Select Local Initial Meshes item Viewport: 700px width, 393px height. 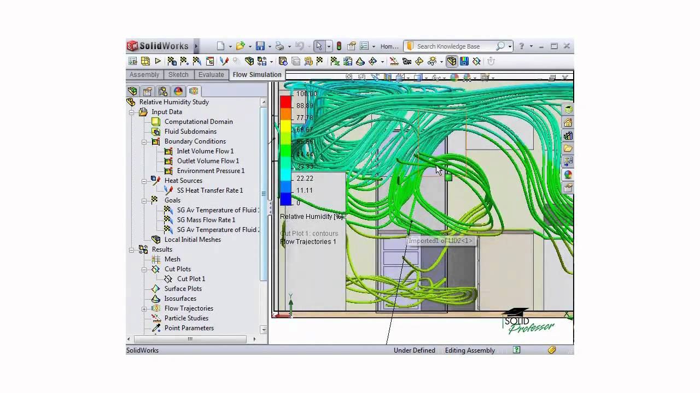click(x=192, y=240)
